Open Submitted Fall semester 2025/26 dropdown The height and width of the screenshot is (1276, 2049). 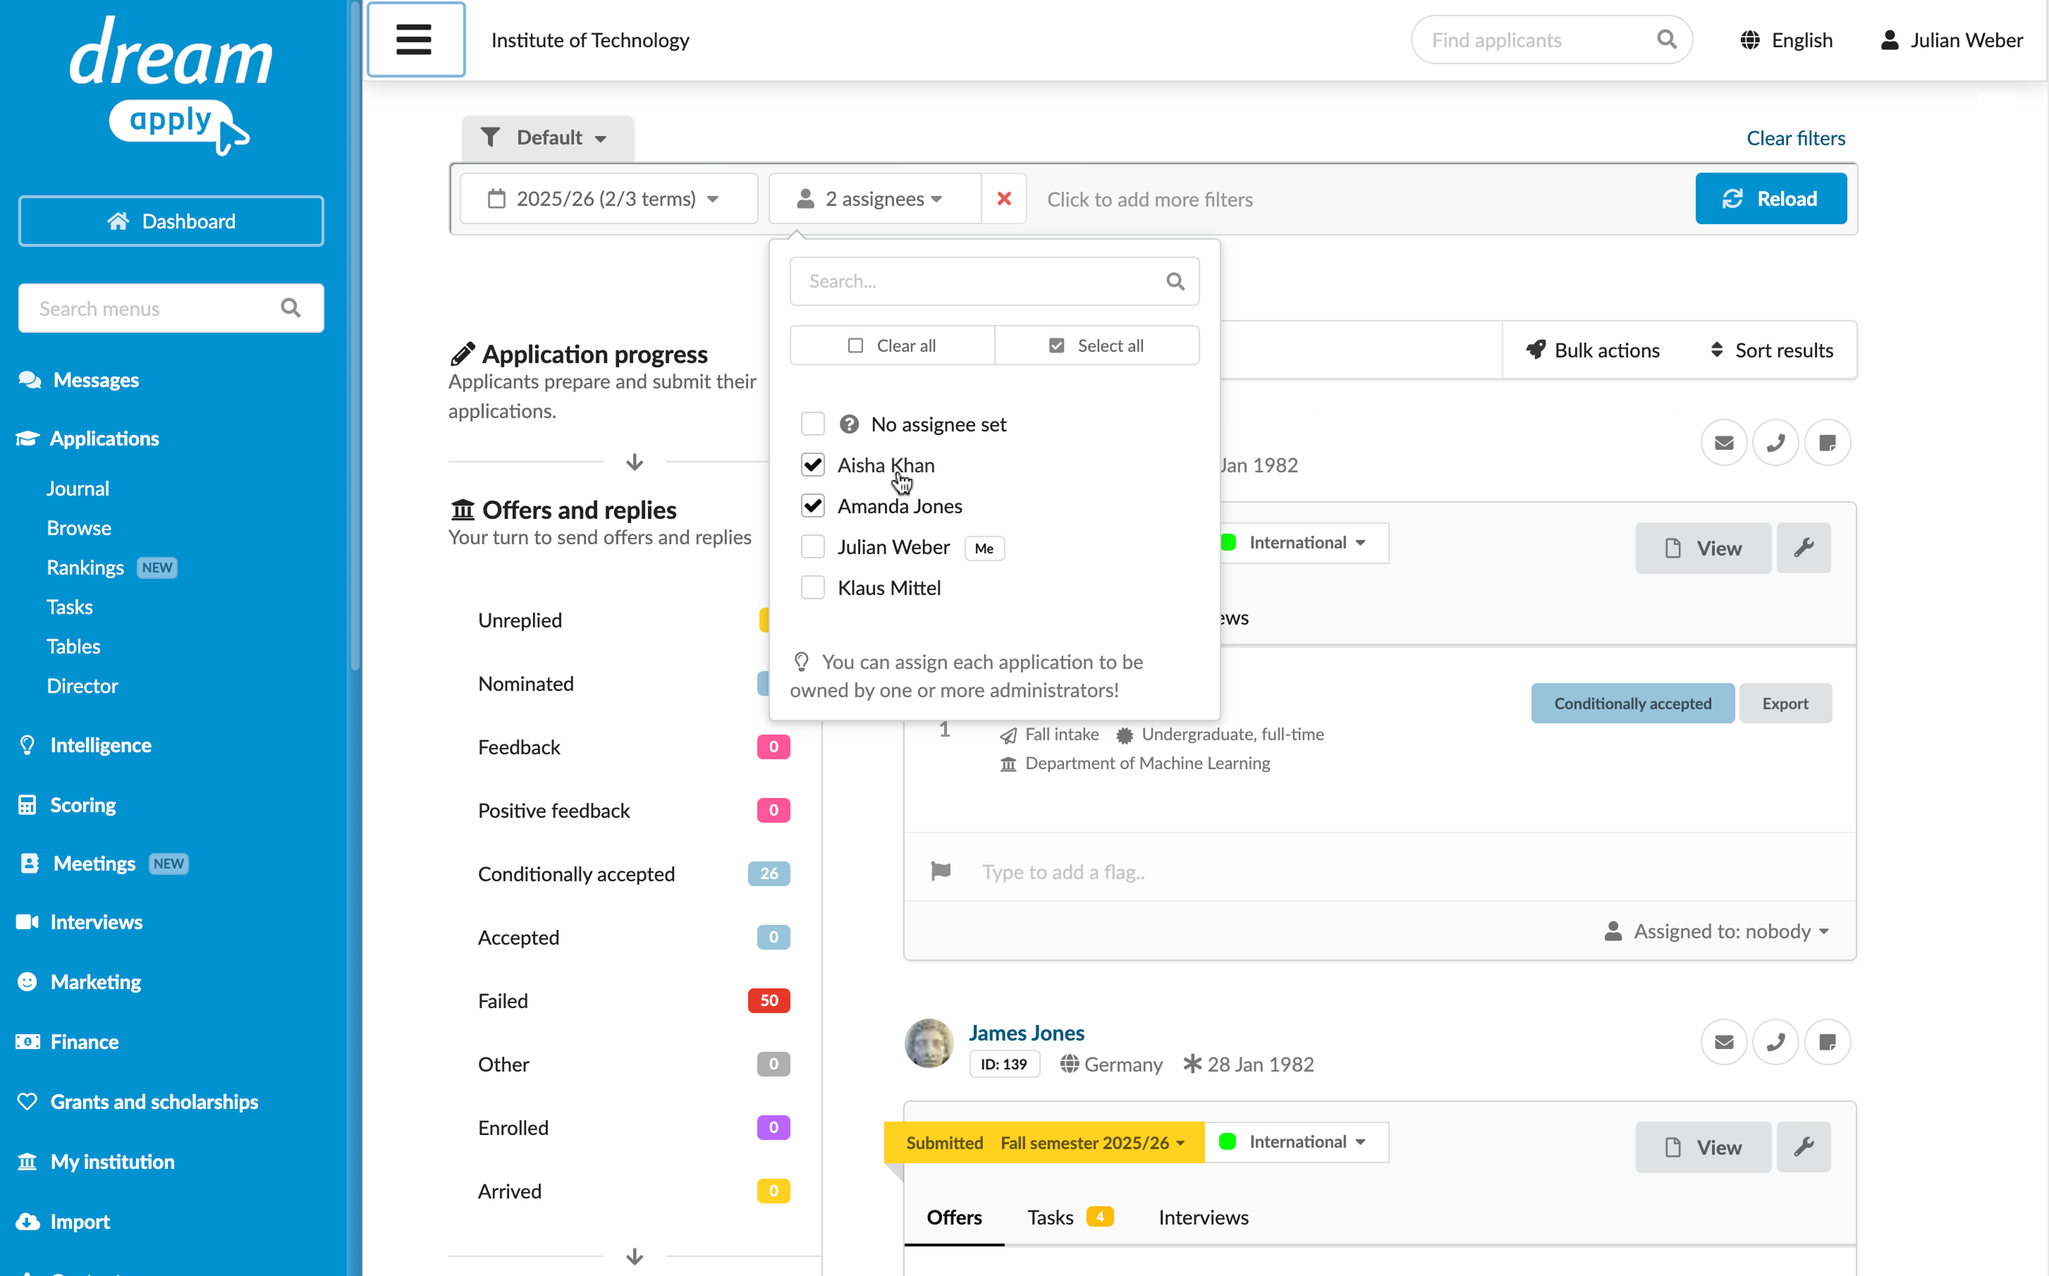point(1045,1142)
